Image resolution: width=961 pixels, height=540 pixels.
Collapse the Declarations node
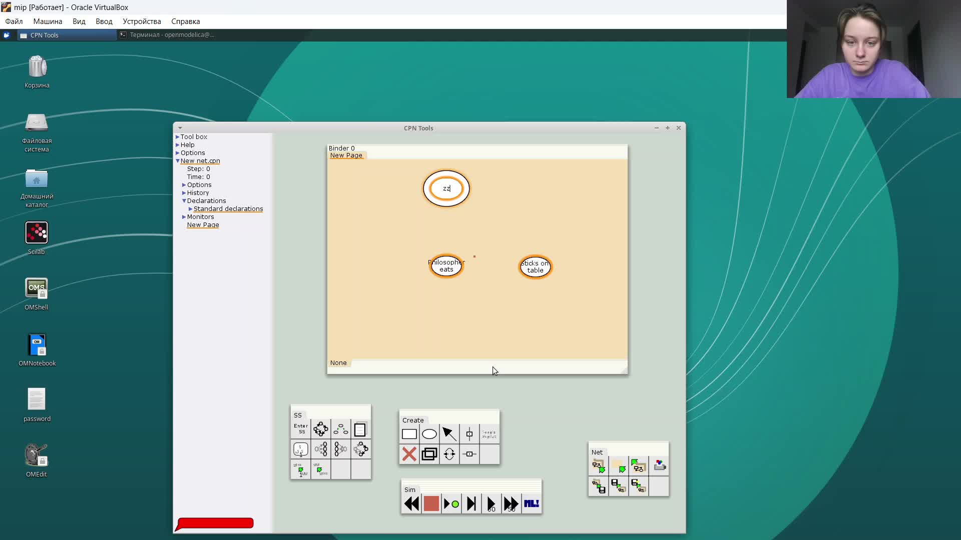tap(184, 200)
